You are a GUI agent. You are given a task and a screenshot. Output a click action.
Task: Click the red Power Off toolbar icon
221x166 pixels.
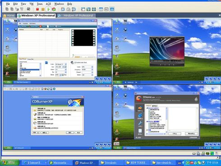[x=37, y=9]
